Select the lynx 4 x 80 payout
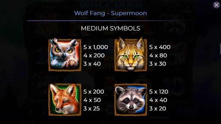This screenshot has width=221, height=124. pyautogui.click(x=158, y=55)
